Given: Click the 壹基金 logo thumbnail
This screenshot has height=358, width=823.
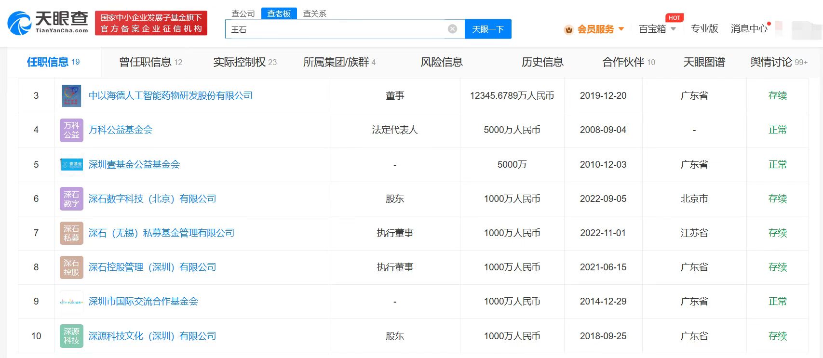Looking at the screenshot, I should coord(71,164).
